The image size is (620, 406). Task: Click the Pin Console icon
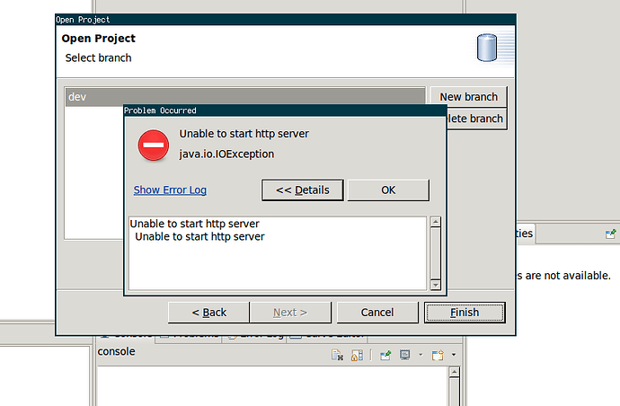click(385, 356)
